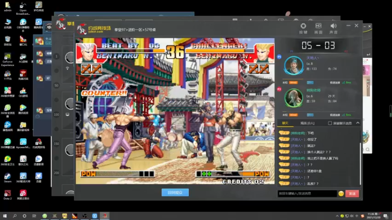Open the ApowerMirror desktop shortcut
This screenshot has width=392, height=220.
[x=23, y=144]
